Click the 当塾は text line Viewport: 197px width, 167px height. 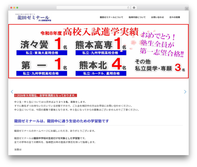tap(18, 150)
